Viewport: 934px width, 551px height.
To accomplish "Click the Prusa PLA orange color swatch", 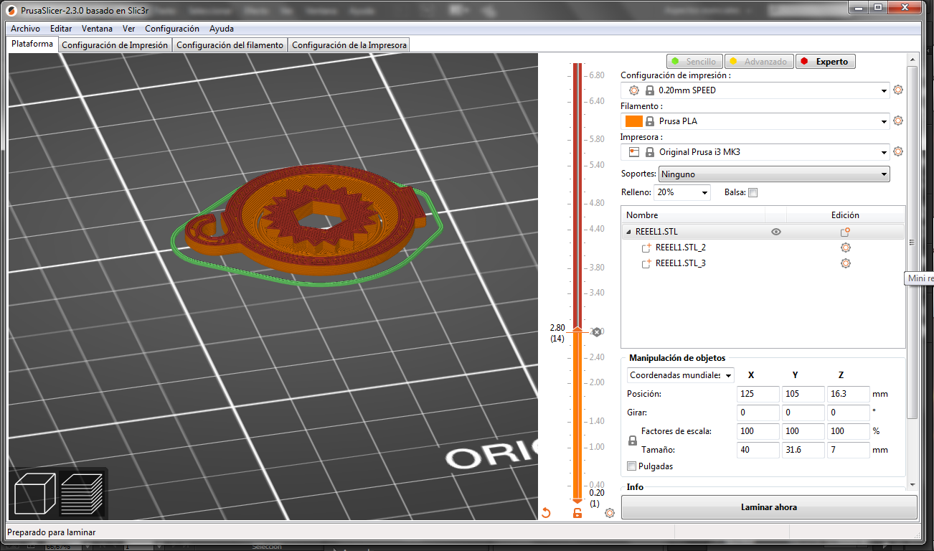I will point(633,121).
